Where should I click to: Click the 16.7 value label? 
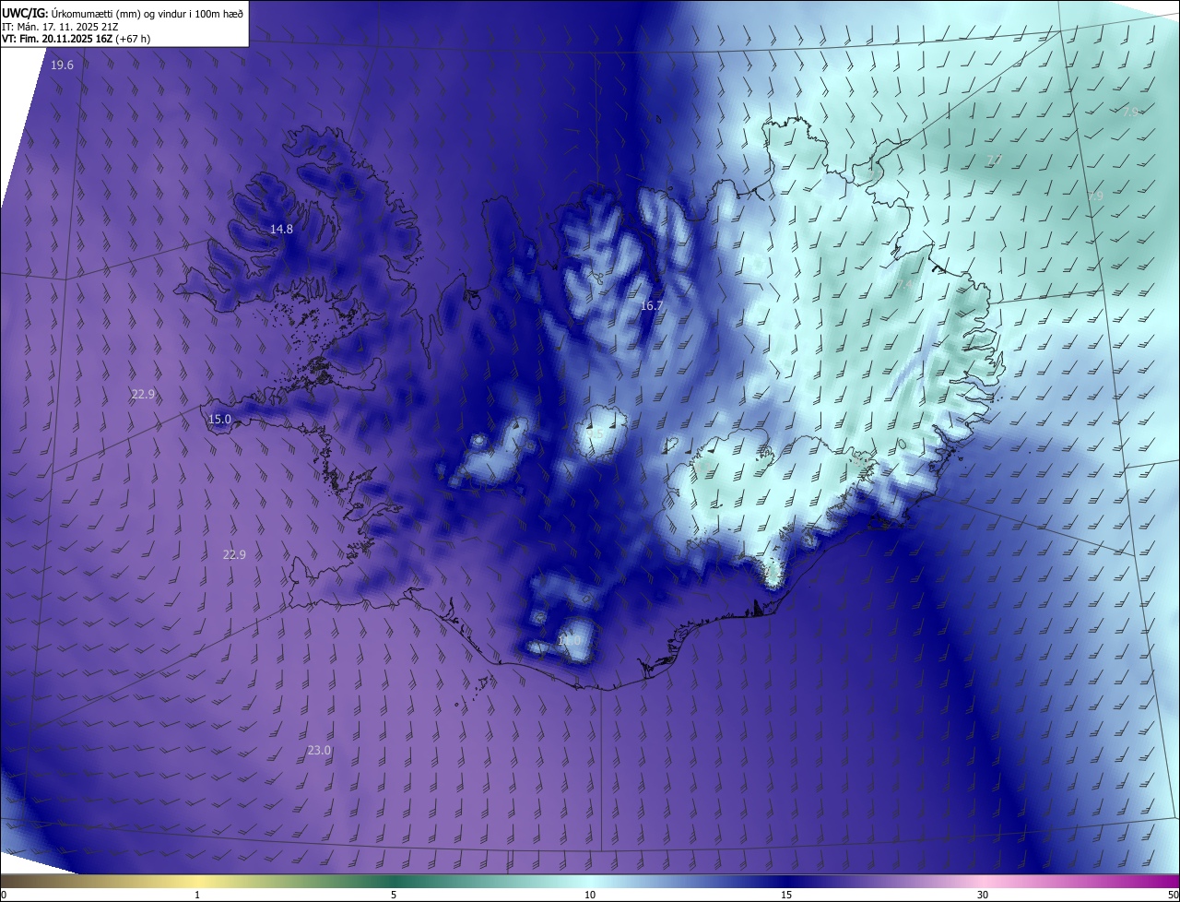pos(651,305)
